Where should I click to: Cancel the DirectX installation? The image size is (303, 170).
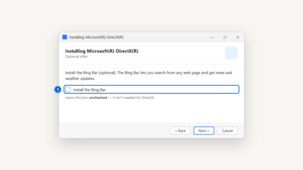(227, 131)
